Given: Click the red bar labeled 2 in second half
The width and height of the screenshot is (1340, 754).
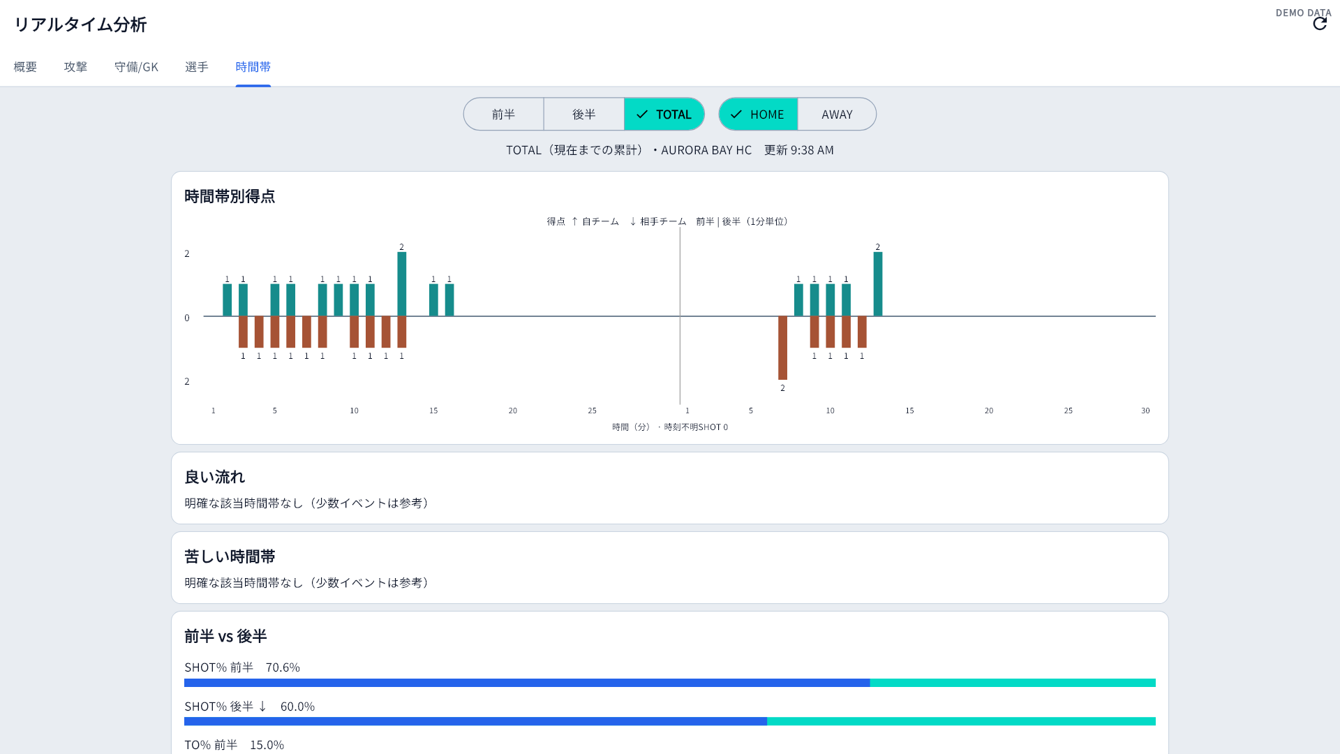Looking at the screenshot, I should click(x=782, y=348).
